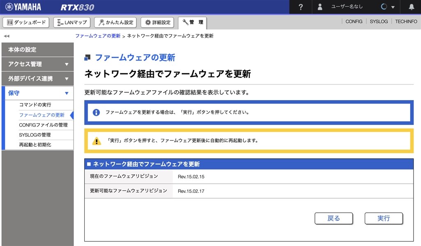Screen dimensions: 421x246
Task: Click the ファームウェアの更新 page heading
Action: 135,58
